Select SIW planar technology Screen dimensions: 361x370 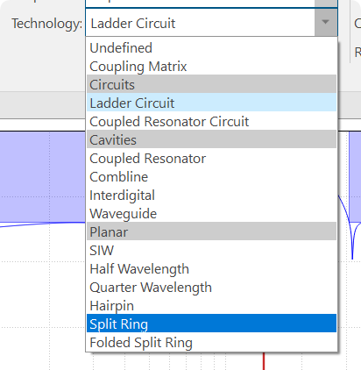coord(211,250)
